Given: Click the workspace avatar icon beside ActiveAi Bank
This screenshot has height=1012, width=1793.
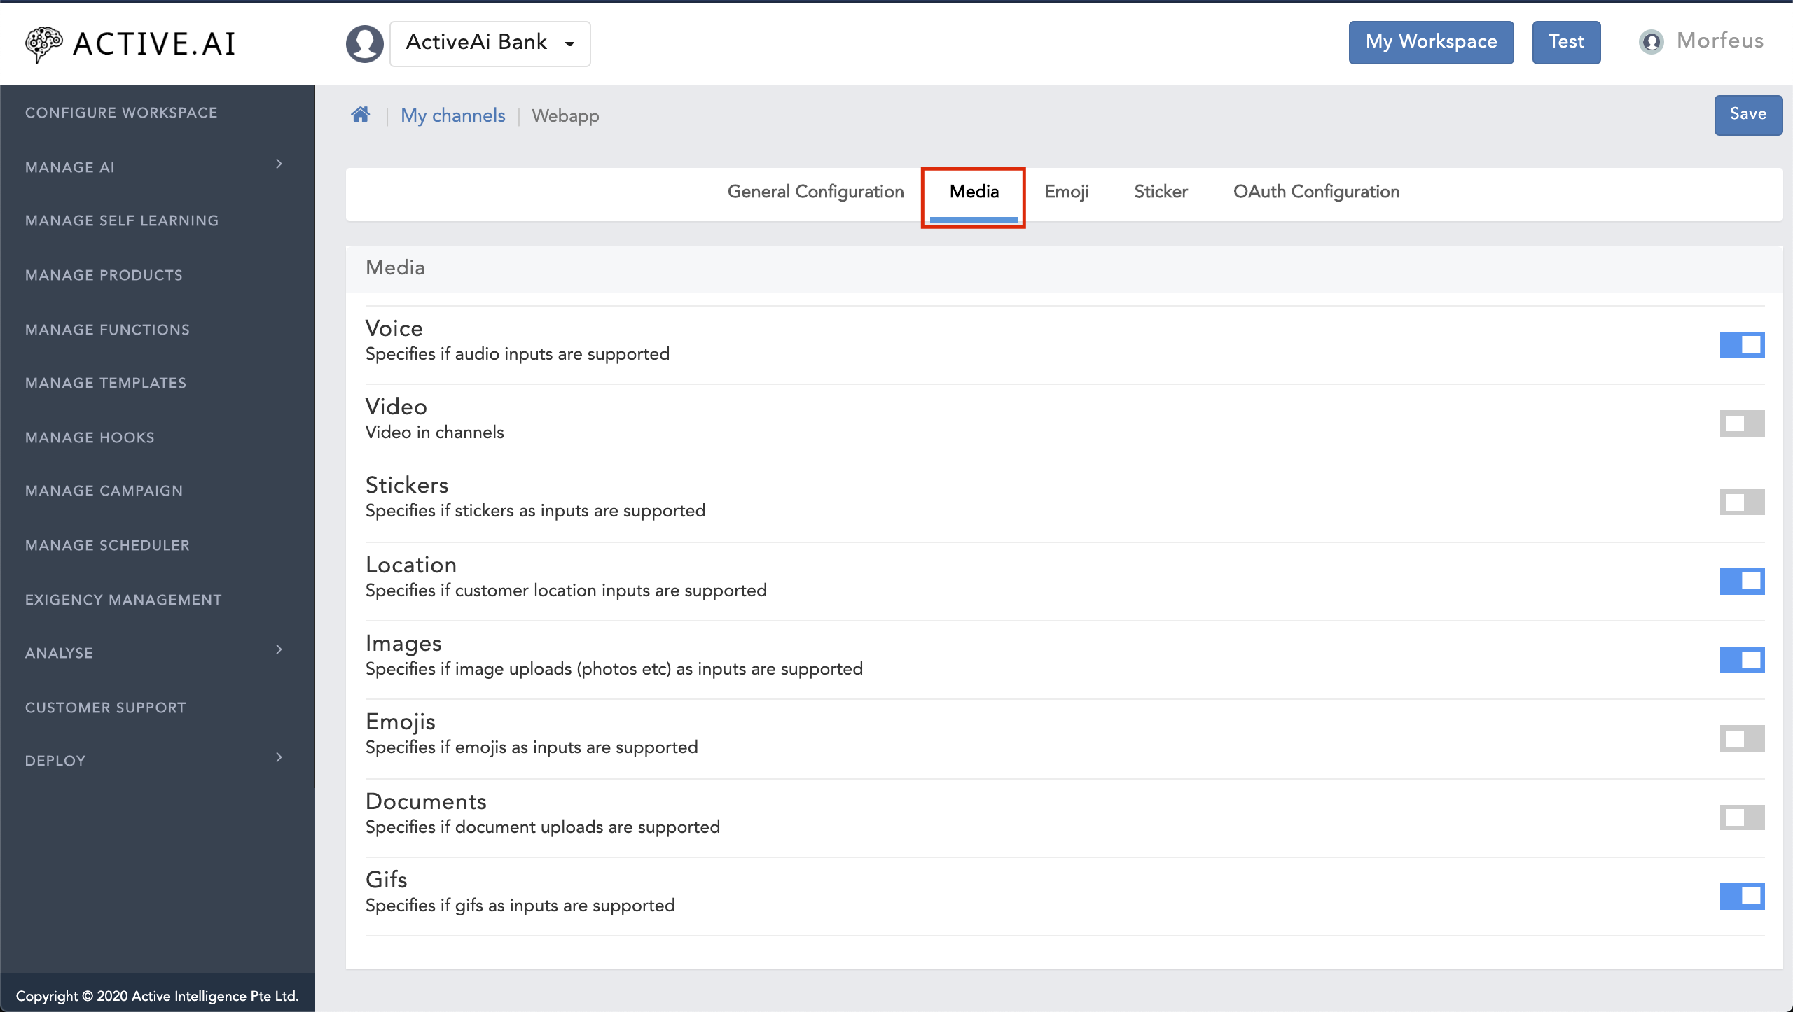Looking at the screenshot, I should [364, 44].
